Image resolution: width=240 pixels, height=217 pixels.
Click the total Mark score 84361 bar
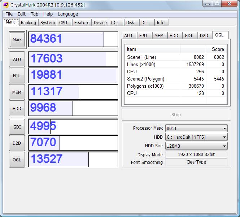coord(73,39)
